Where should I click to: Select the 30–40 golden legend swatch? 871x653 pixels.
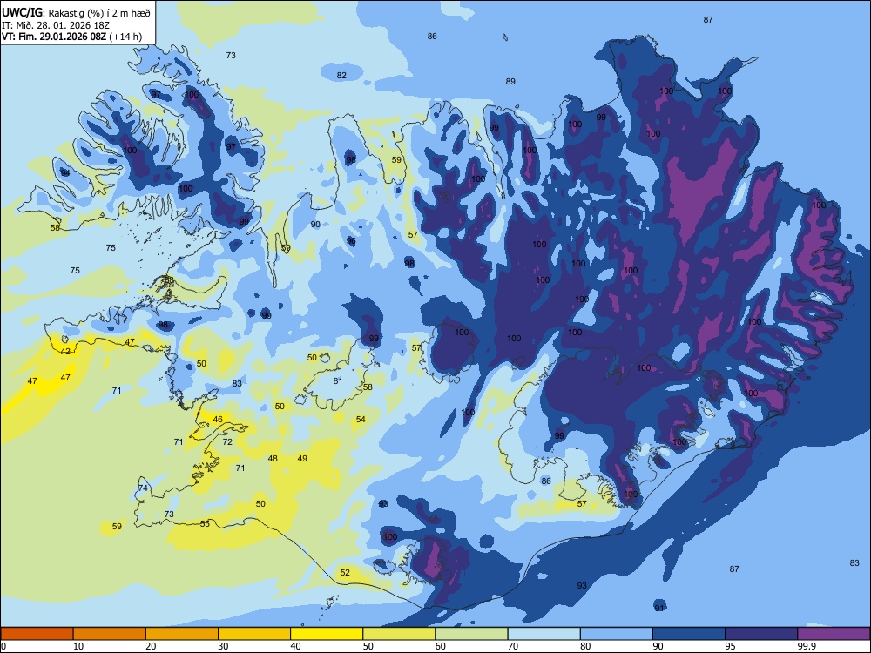click(254, 634)
